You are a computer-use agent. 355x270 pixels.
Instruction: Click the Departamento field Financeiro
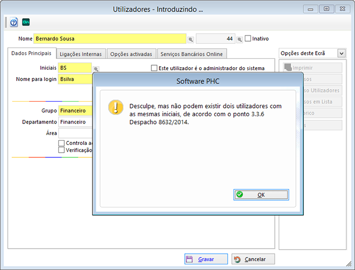[75, 122]
